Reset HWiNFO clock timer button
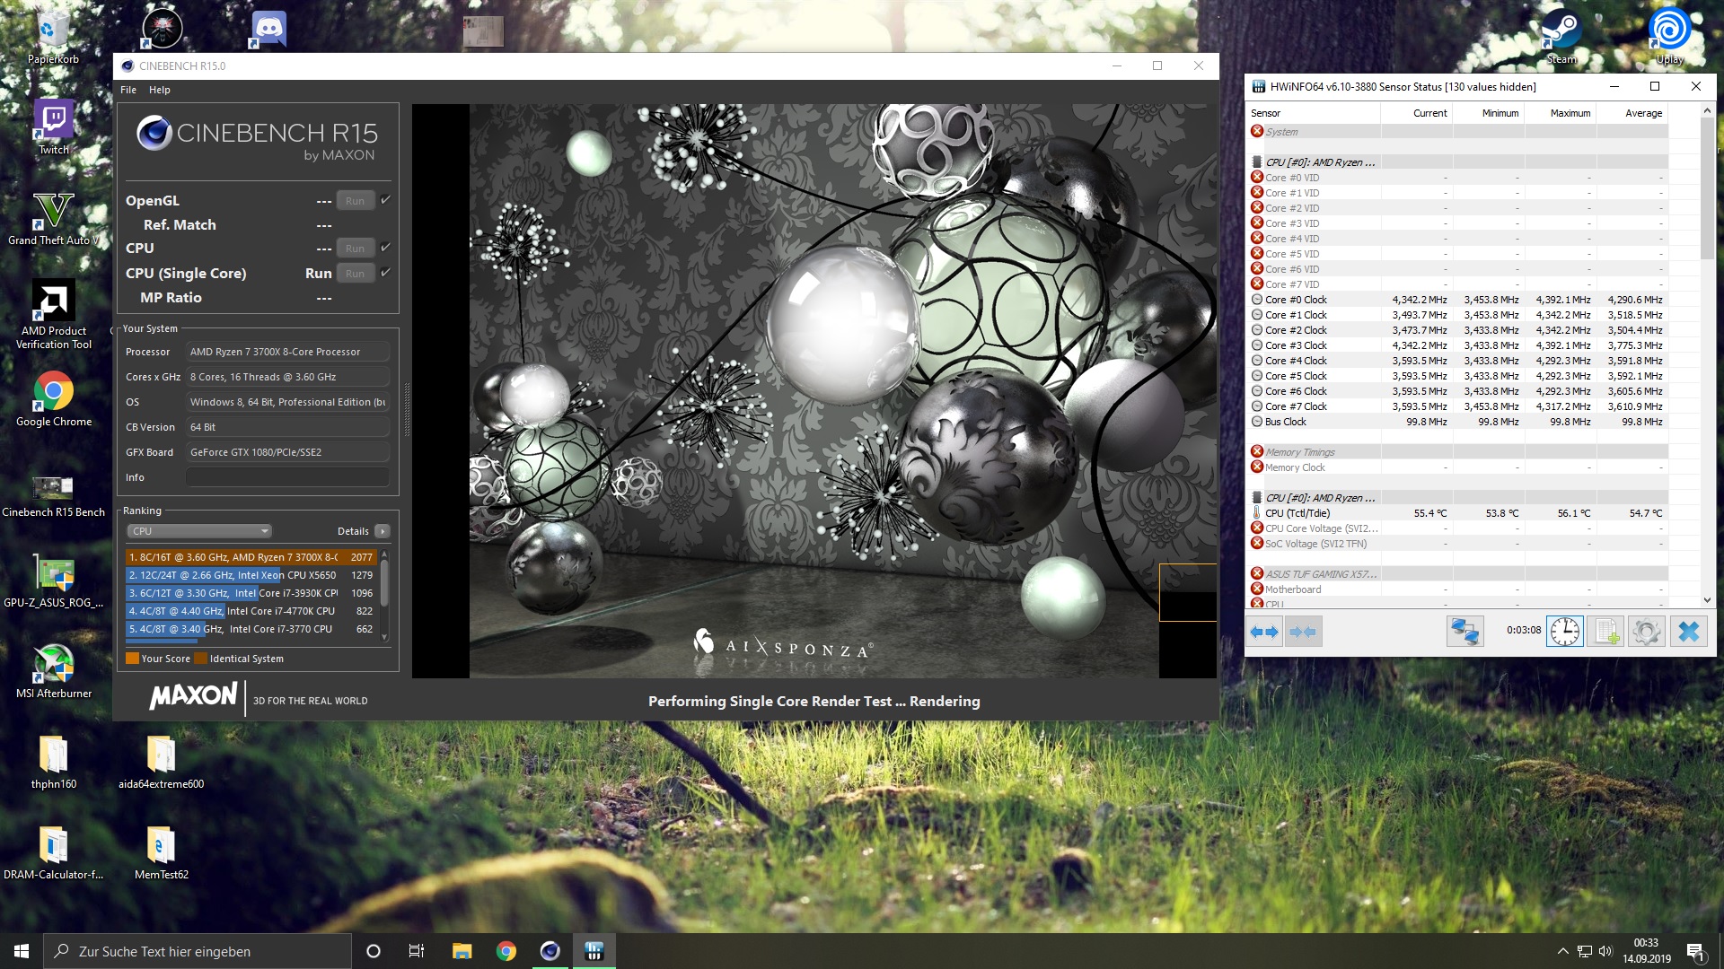This screenshot has width=1724, height=969. [x=1564, y=632]
